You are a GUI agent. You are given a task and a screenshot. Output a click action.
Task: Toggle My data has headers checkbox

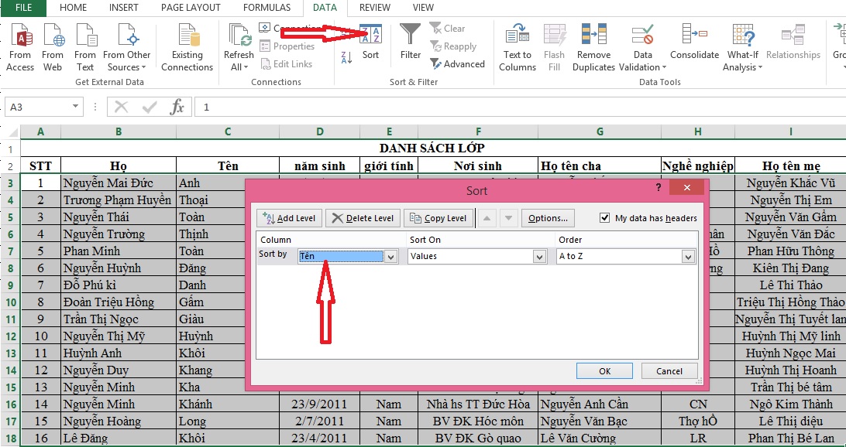[x=605, y=218]
